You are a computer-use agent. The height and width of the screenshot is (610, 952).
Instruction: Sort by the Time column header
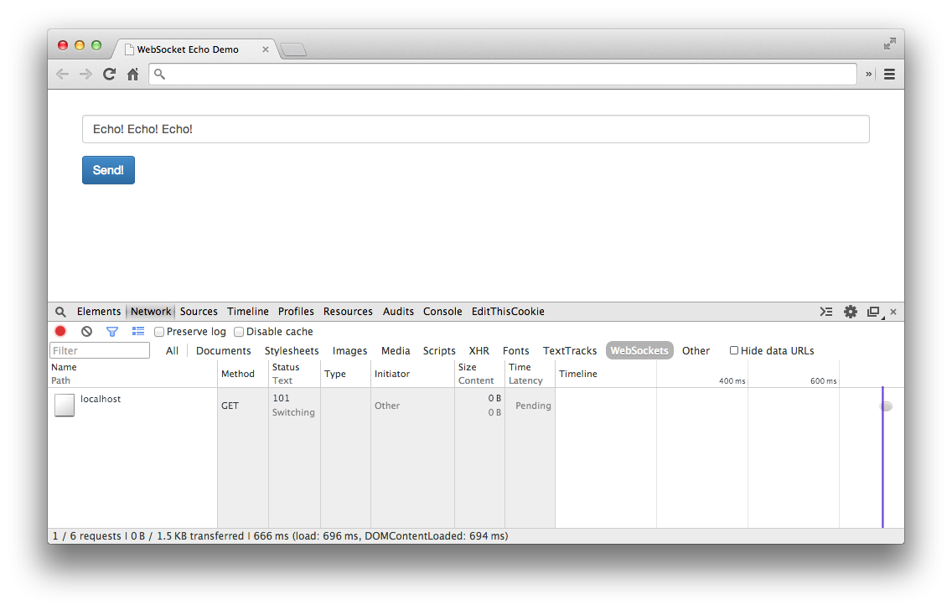point(530,374)
